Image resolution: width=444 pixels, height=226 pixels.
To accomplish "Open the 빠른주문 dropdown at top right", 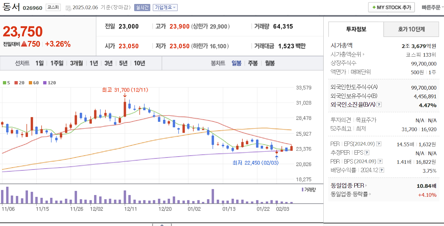I will tap(431, 7).
